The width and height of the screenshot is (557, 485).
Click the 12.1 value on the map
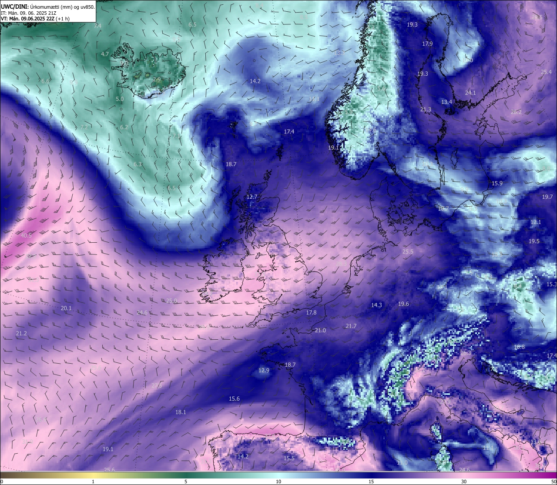536,222
